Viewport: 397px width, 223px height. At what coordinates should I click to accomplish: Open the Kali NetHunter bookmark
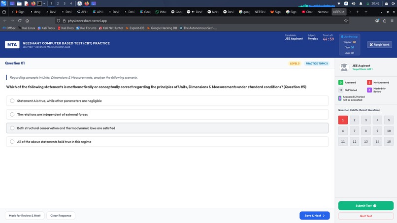111,28
